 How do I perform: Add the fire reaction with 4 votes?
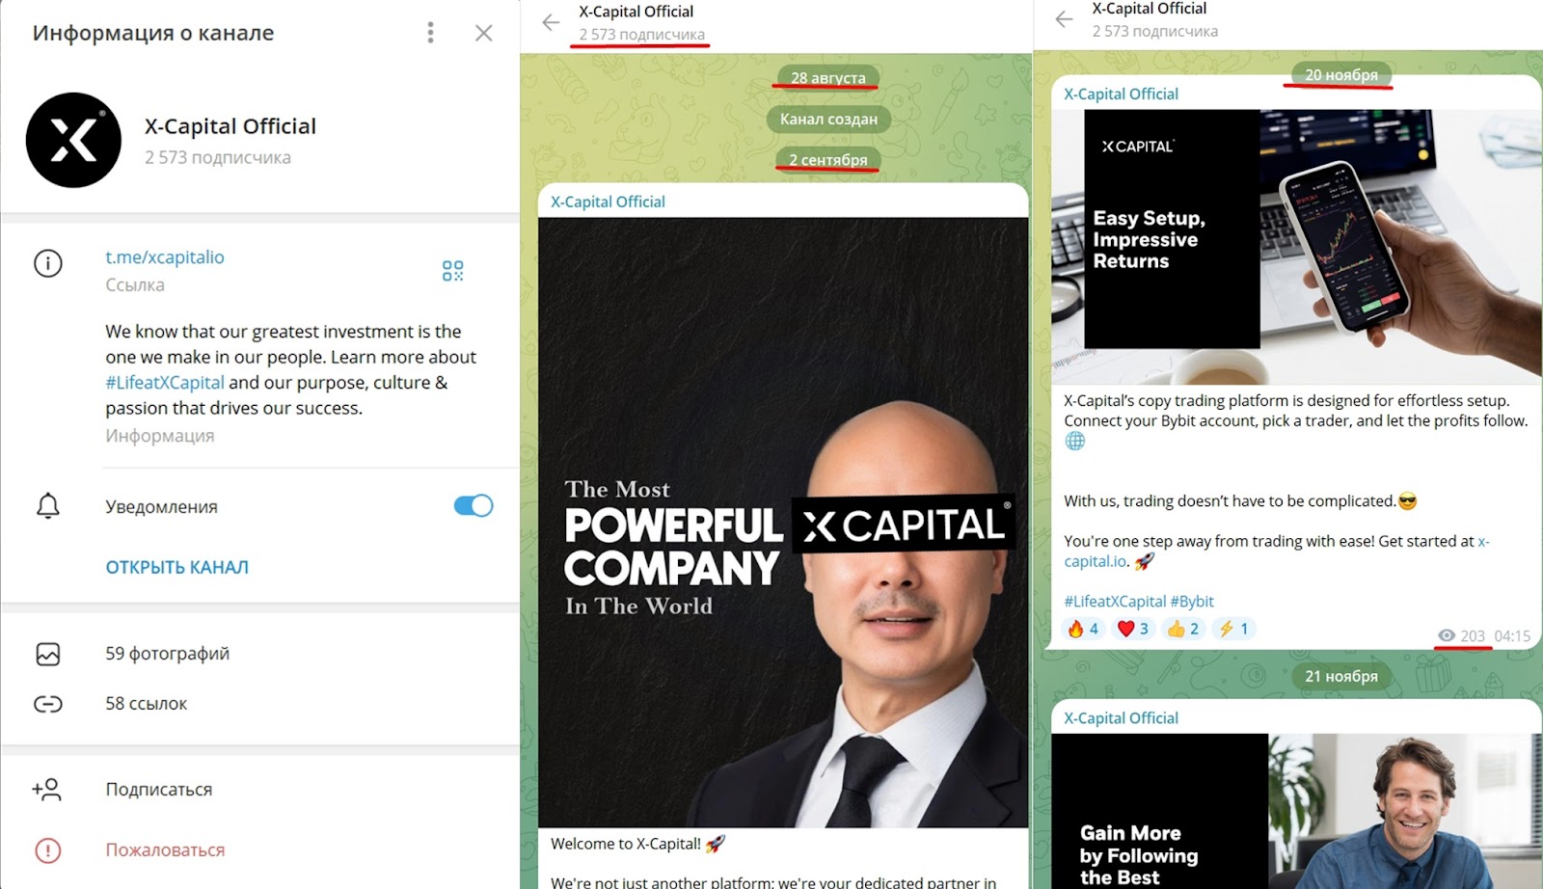pos(1083,629)
